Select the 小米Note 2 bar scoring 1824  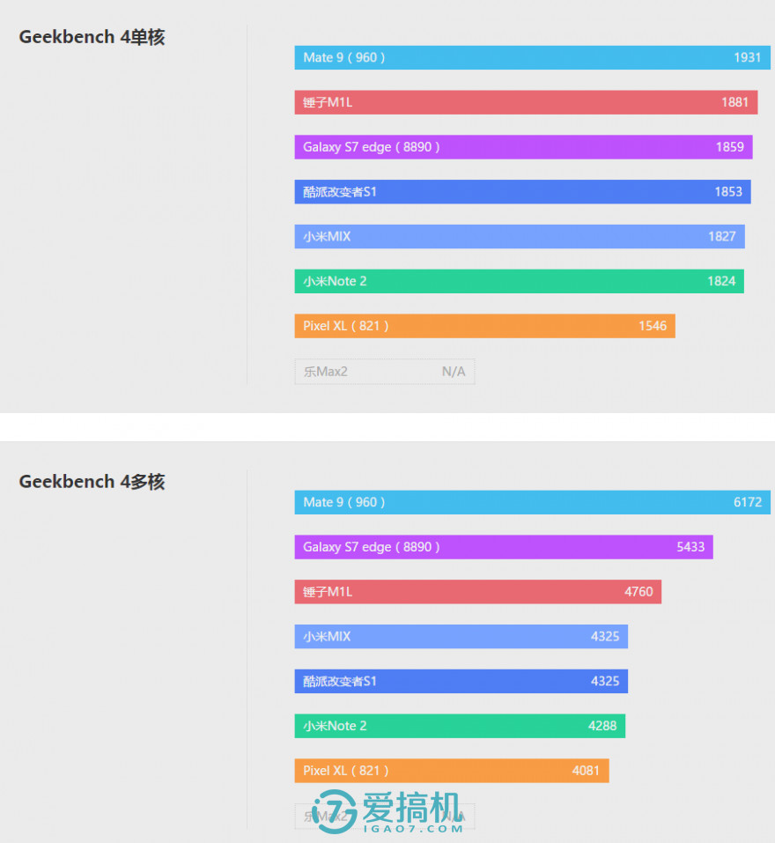(x=520, y=281)
